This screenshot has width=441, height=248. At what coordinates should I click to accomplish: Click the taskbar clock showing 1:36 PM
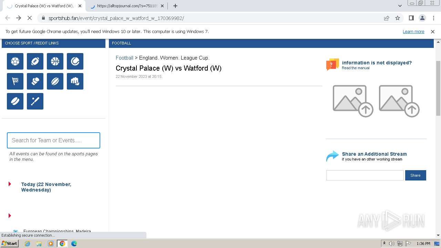(423, 244)
